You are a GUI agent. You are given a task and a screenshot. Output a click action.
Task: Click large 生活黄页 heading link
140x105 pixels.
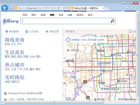15,52
